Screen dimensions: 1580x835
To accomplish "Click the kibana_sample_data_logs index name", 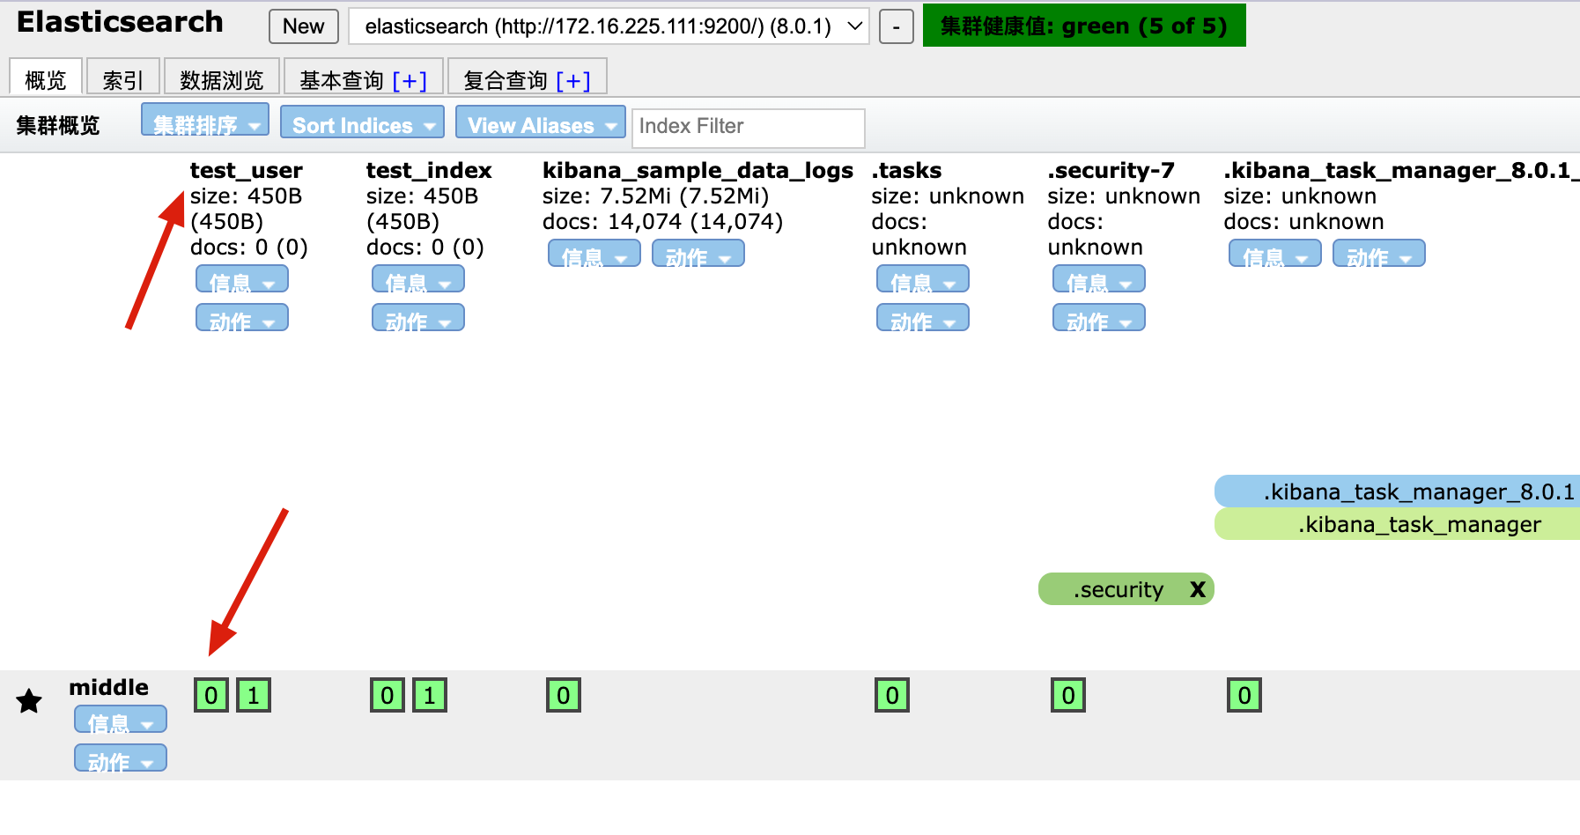I will click(698, 170).
